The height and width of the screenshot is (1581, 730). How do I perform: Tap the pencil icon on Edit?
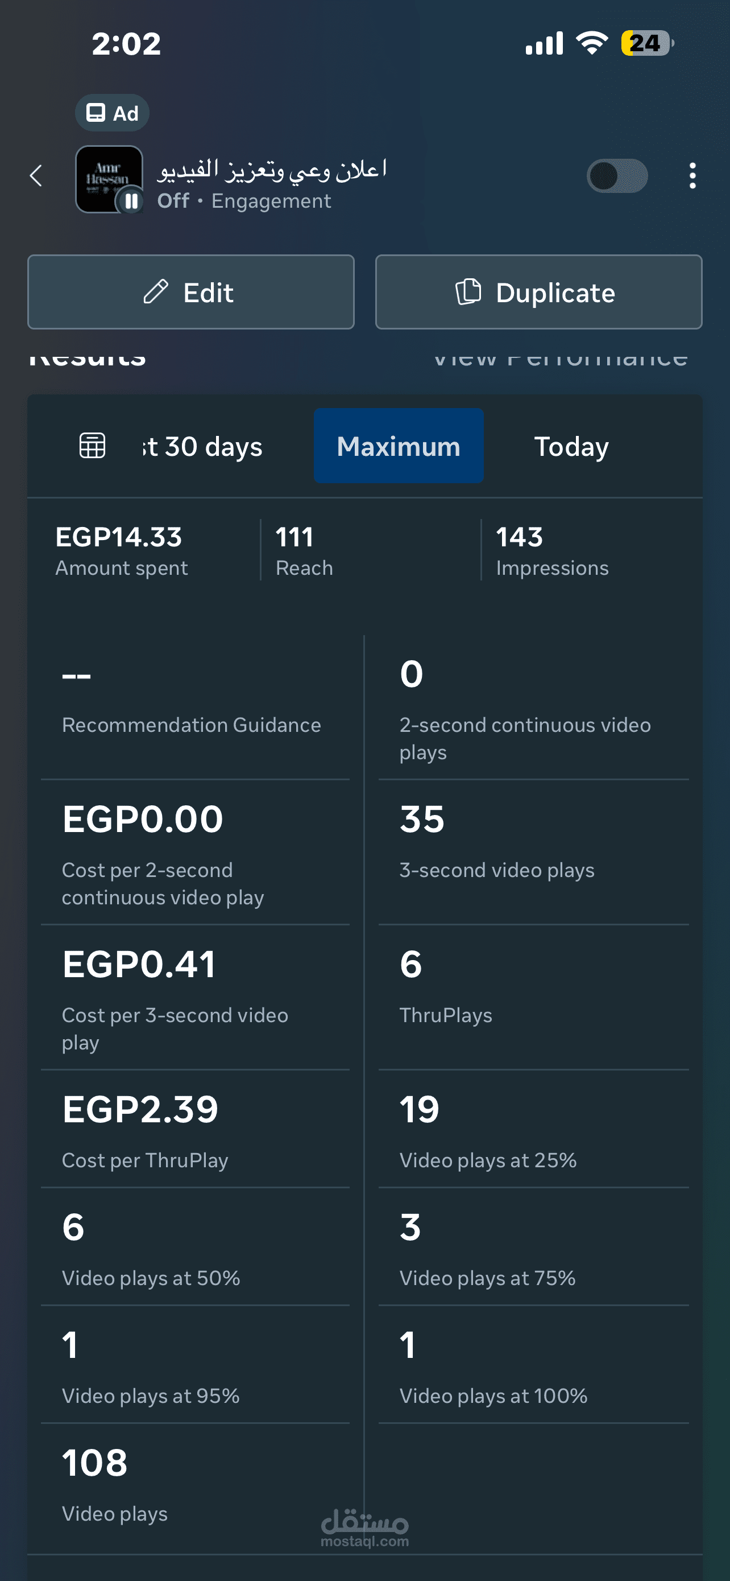click(156, 292)
